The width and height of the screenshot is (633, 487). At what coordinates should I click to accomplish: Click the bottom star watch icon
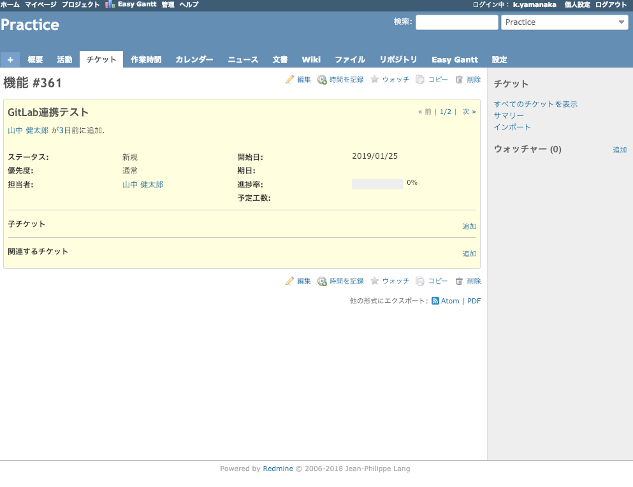click(x=375, y=281)
